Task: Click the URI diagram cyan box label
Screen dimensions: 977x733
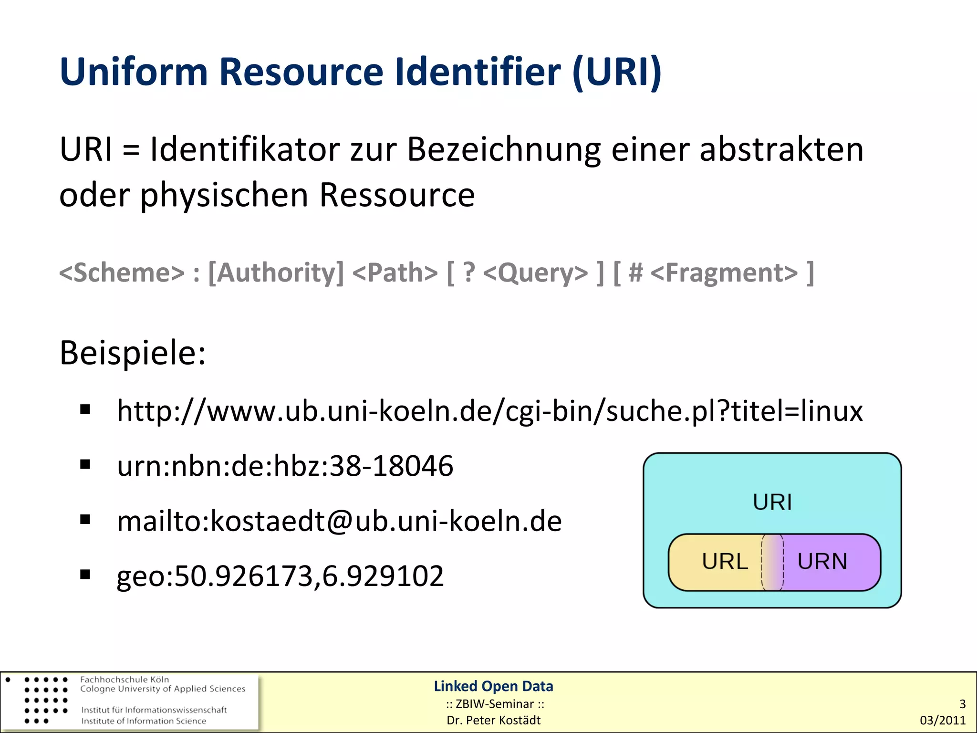Action: (772, 502)
